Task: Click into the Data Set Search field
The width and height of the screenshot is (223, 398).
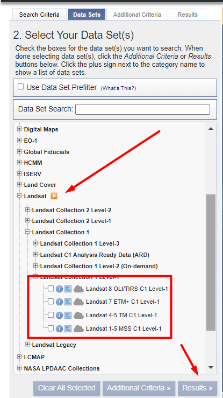Action: point(142,109)
